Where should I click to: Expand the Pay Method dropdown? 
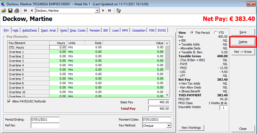coord(168,126)
